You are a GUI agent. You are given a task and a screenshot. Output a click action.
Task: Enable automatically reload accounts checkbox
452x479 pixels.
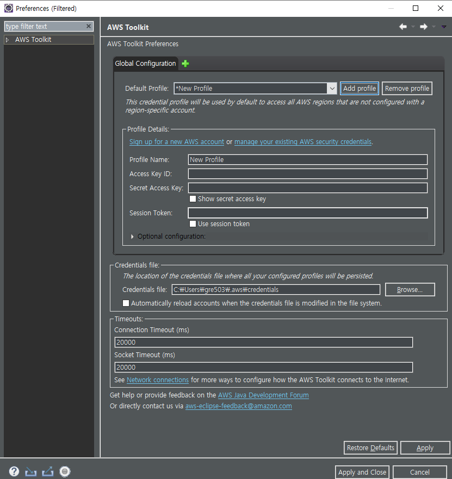(x=126, y=303)
